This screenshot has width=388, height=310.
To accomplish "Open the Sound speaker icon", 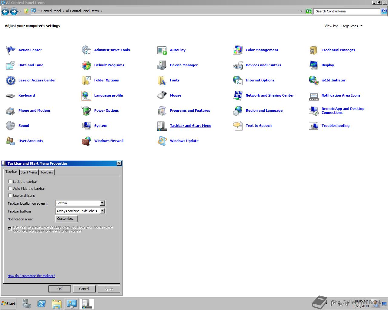I will (x=11, y=126).
